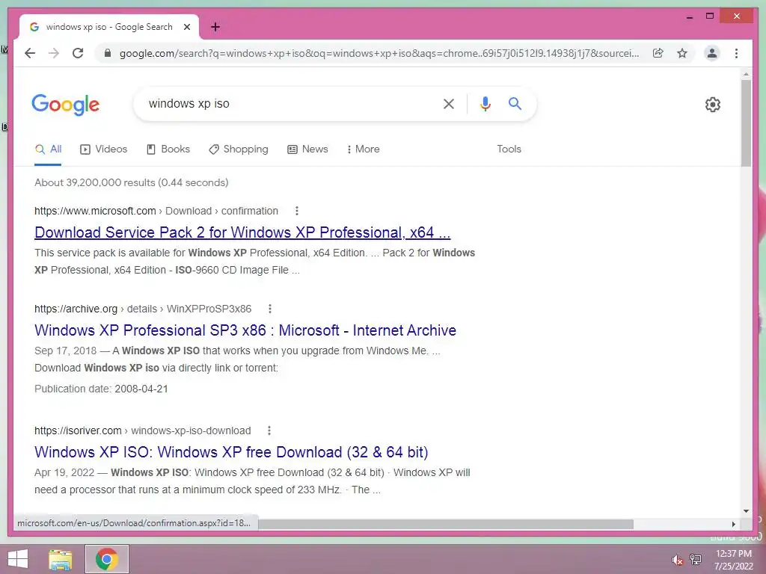766x574 pixels.
Task: Open the Chrome three-dot menu
Action: point(736,53)
